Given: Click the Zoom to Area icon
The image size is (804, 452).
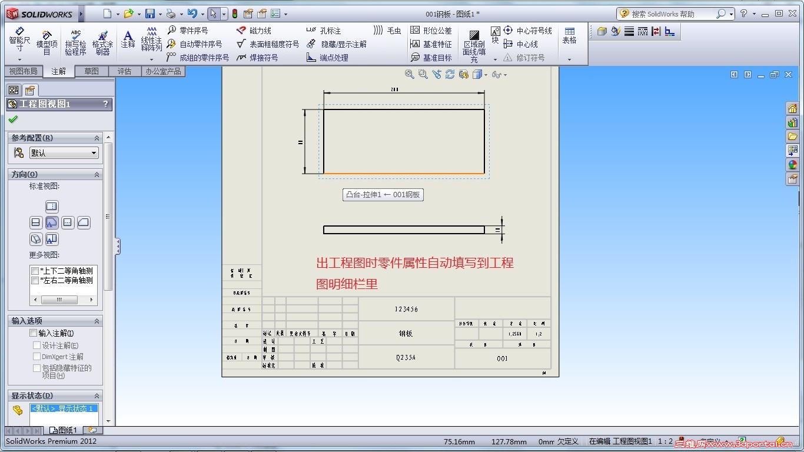Looking at the screenshot, I should (x=423, y=74).
